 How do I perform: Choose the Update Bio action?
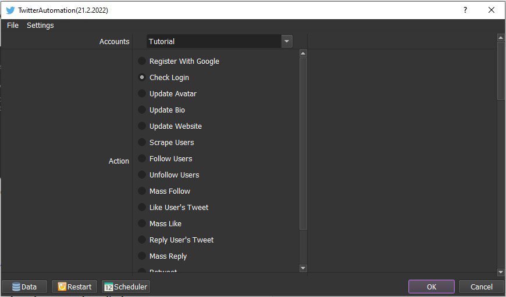point(162,110)
